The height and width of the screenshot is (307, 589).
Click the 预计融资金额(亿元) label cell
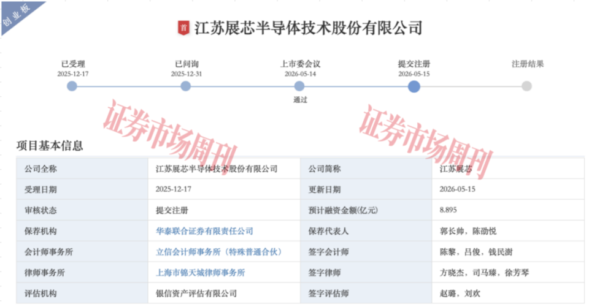point(366,210)
